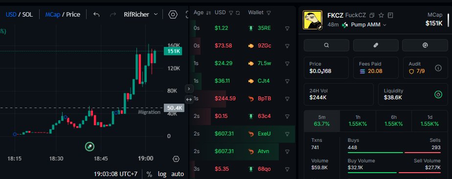The image size is (452, 179).
Task: Filter trades by wallet Atvn
Action: point(287,151)
